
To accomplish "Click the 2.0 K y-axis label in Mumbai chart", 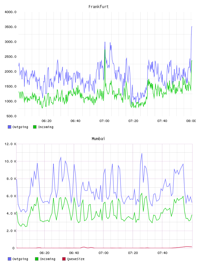I will tap(11, 231).
